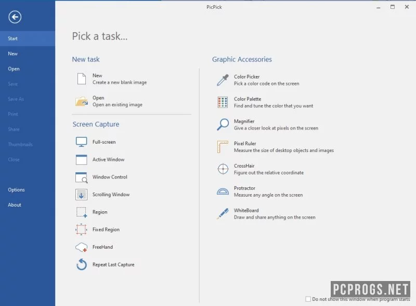
Task: Click the 'Protractor' title
Action: [244, 188]
